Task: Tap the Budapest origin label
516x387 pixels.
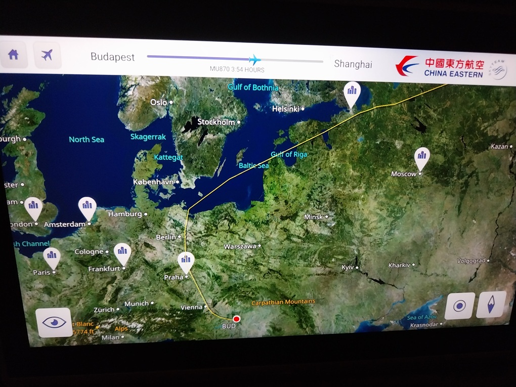Action: coord(112,57)
